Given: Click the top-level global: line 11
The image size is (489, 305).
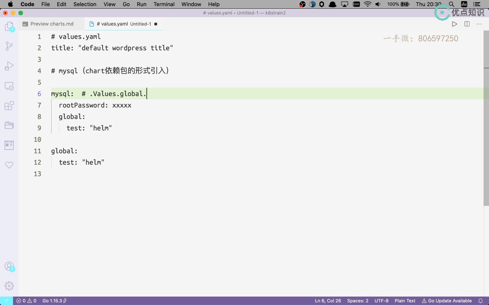Looking at the screenshot, I should click(64, 151).
